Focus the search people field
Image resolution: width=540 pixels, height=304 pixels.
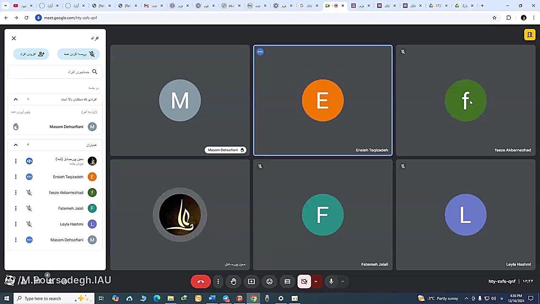[55, 72]
